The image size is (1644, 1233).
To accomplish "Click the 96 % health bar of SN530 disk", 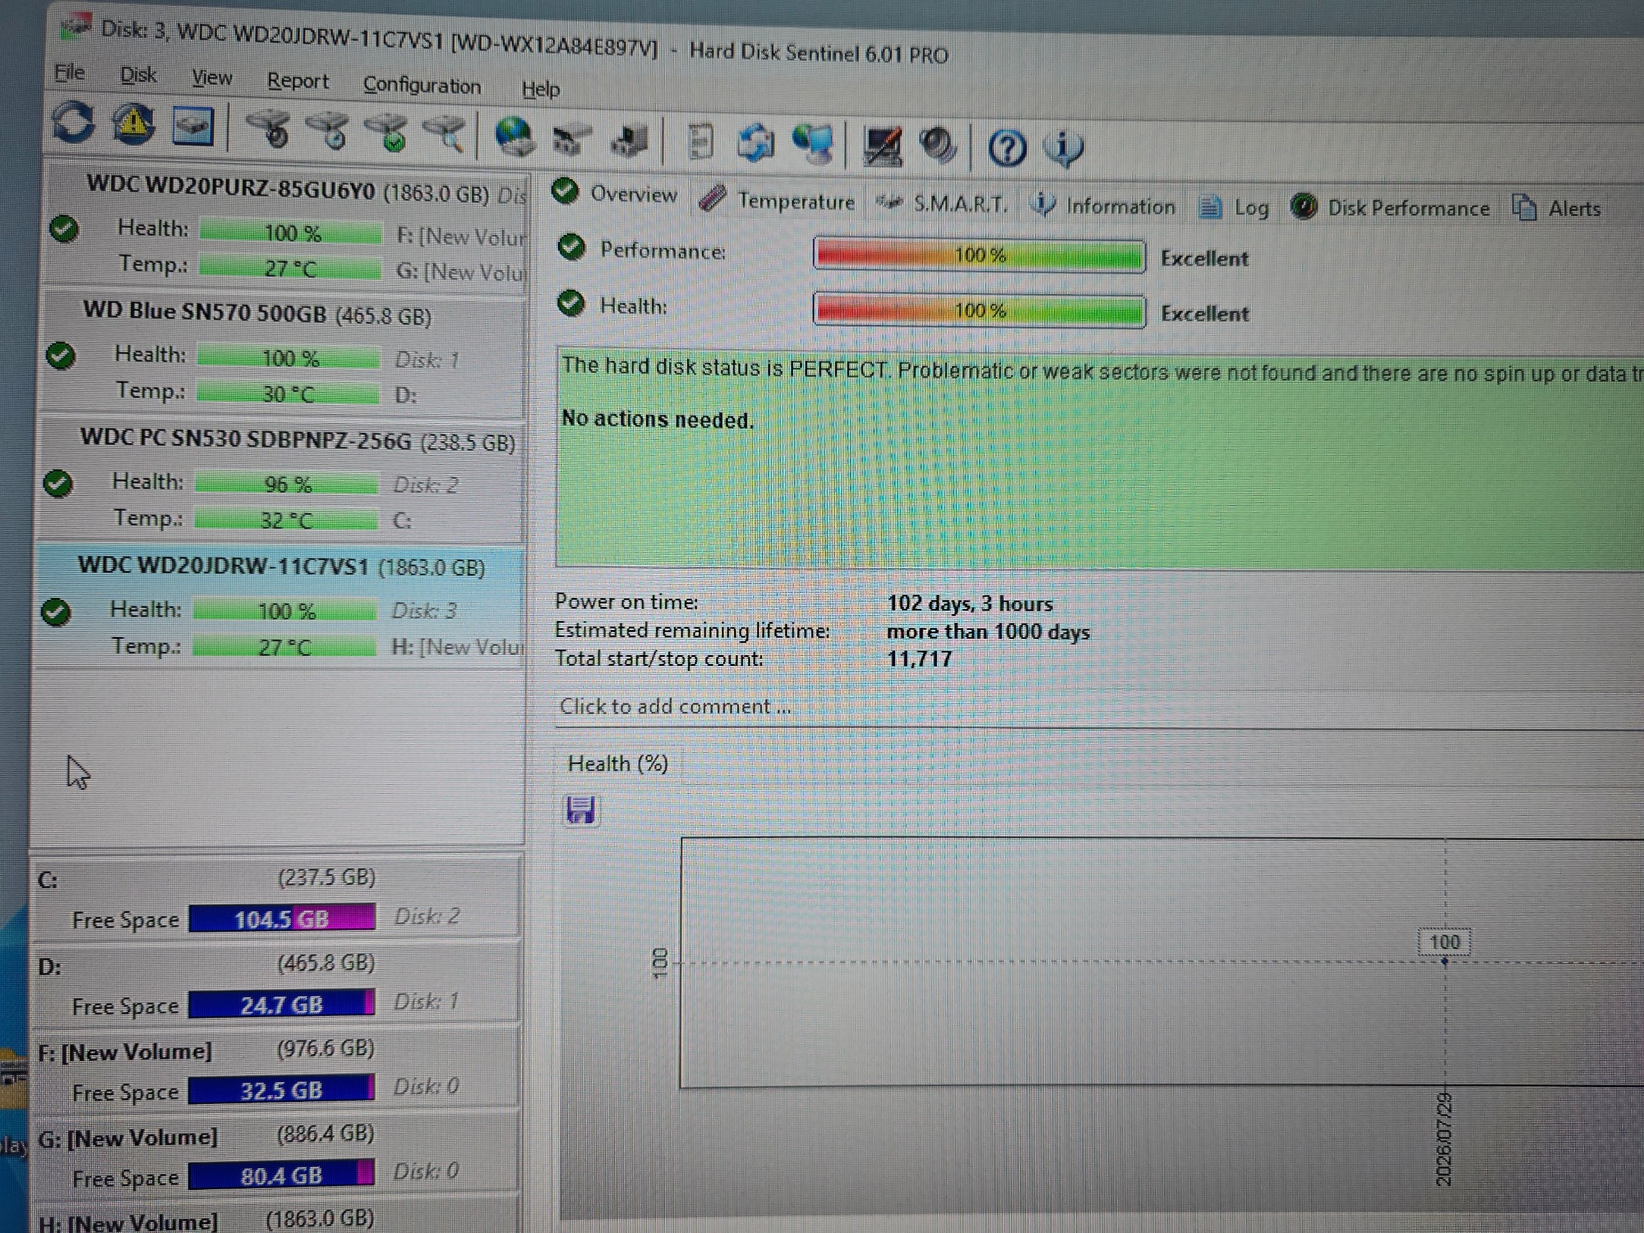I will [x=288, y=485].
